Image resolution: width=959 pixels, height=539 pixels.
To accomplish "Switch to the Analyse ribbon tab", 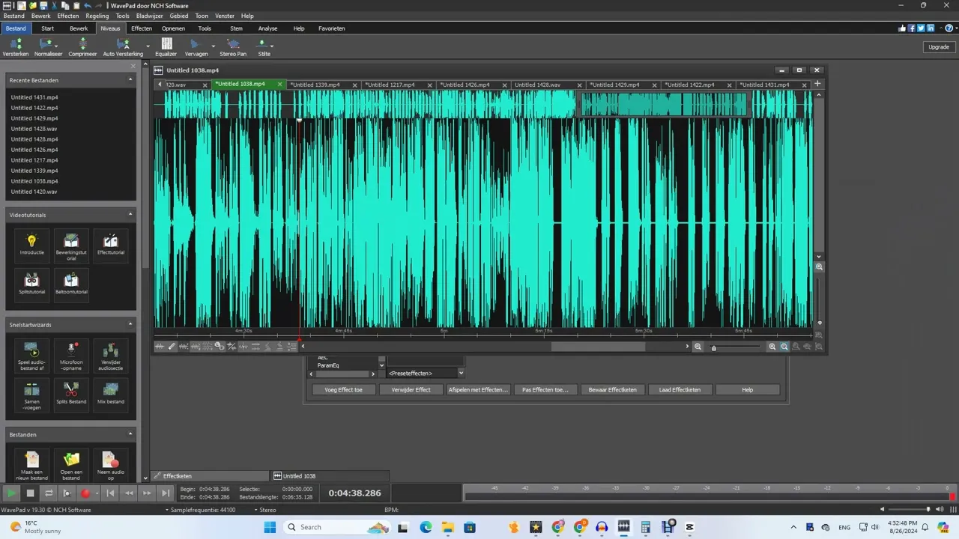I will point(267,28).
